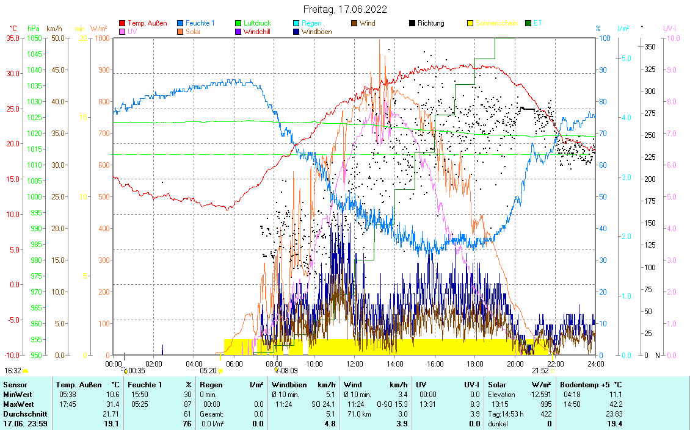Click the black Richtung legend square
This screenshot has height=430, width=690.
pos(412,23)
